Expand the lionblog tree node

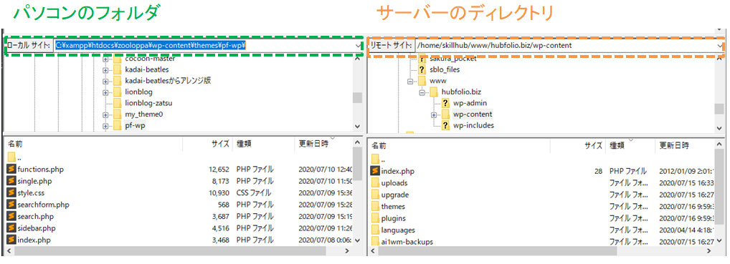click(x=105, y=92)
